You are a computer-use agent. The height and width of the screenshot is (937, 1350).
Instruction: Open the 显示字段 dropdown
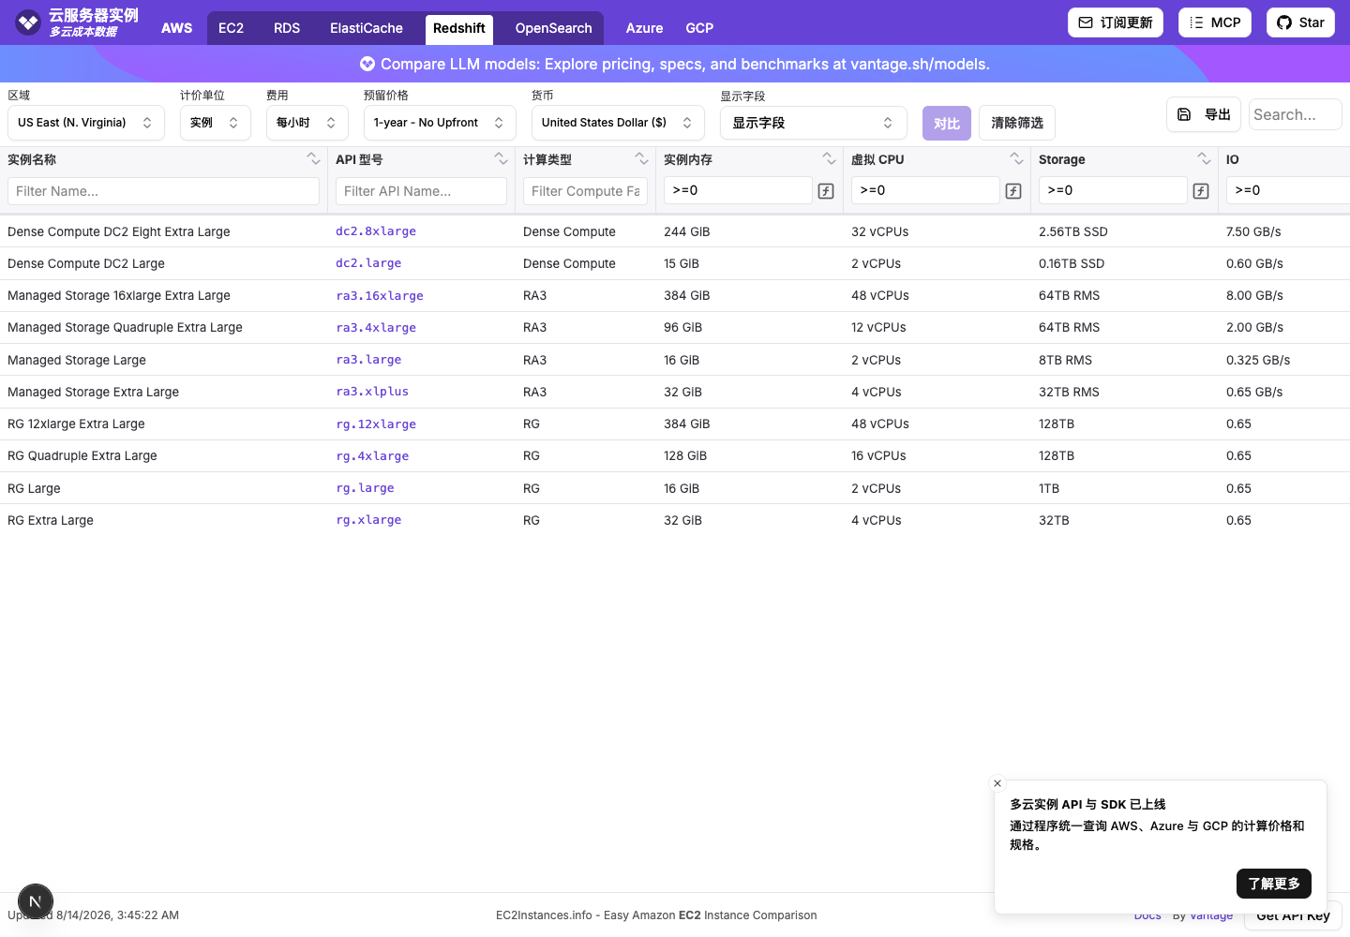[814, 123]
